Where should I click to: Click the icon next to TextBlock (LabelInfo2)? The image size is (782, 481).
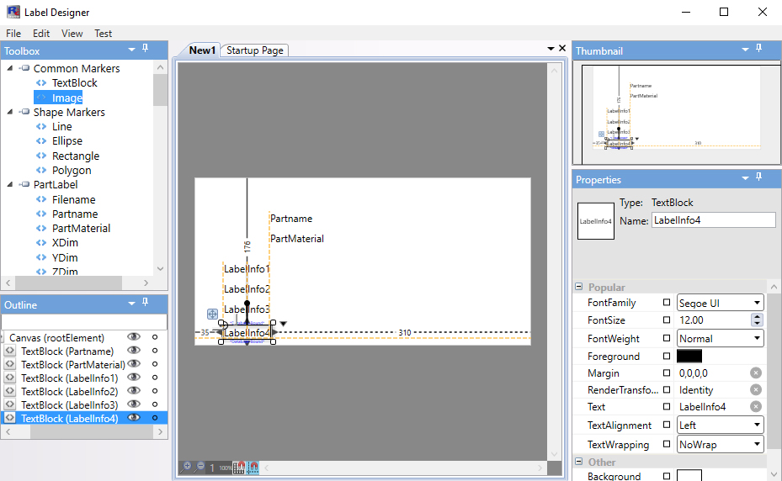tap(9, 391)
